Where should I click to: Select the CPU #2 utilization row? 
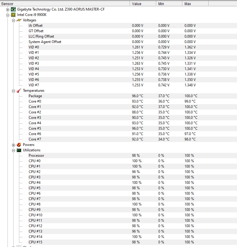click(132, 172)
